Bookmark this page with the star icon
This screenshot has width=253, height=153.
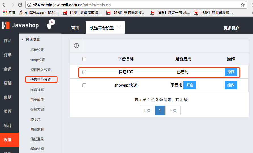pyautogui.click(x=243, y=5)
